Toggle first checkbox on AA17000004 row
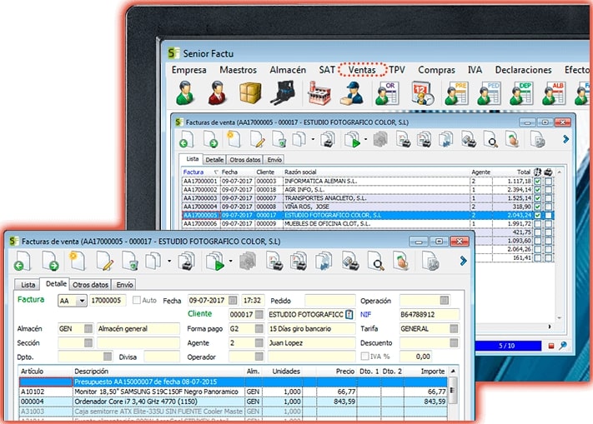Image resolution: width=593 pixels, height=424 pixels. [x=537, y=207]
